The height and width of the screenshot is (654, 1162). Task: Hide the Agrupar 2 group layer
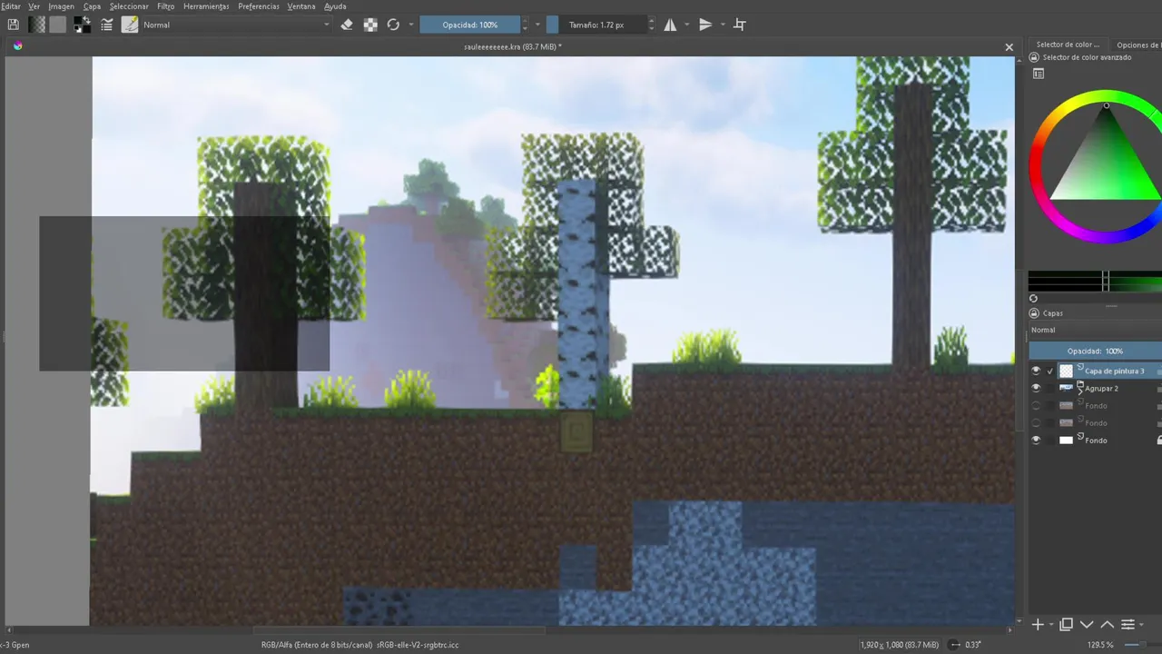[x=1036, y=388]
